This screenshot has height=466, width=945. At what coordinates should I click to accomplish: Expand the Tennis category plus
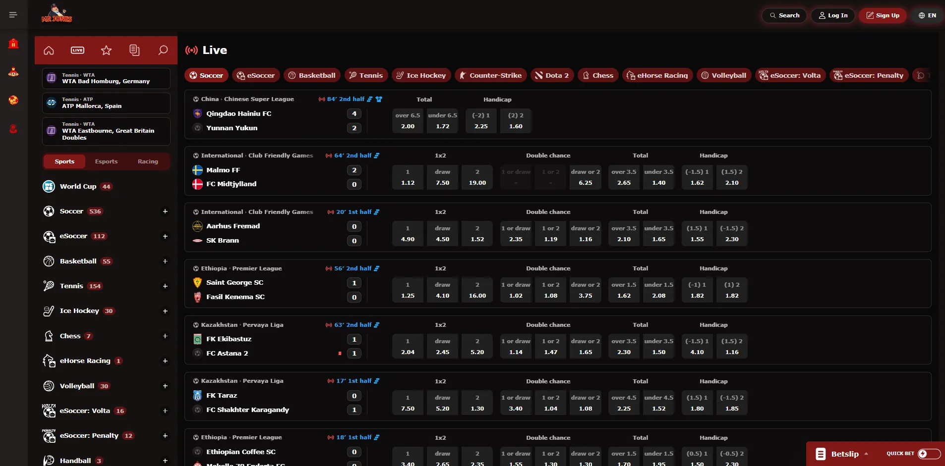pyautogui.click(x=165, y=286)
